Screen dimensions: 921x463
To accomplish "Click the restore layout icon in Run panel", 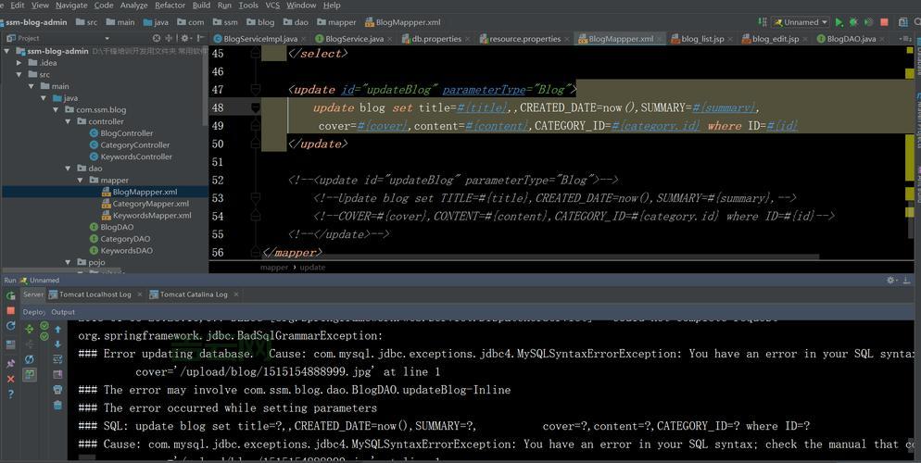I will pos(10,344).
